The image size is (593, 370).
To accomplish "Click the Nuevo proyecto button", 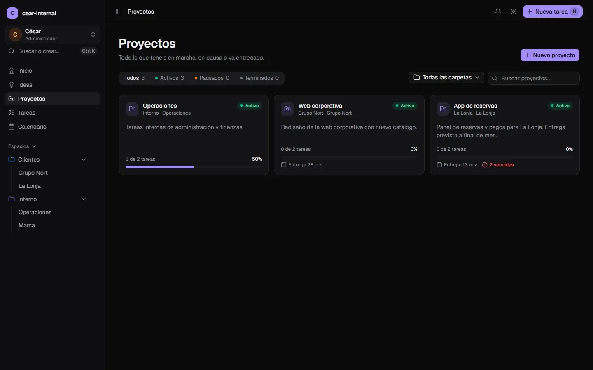I will (550, 55).
